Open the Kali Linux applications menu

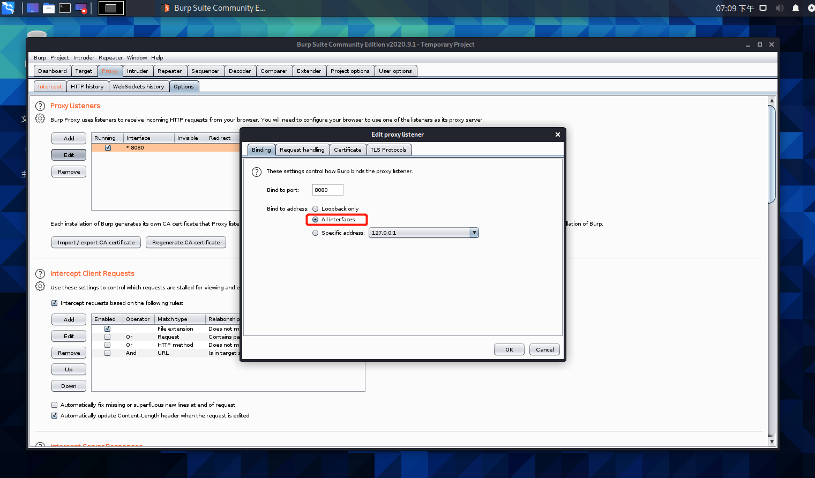click(x=8, y=8)
